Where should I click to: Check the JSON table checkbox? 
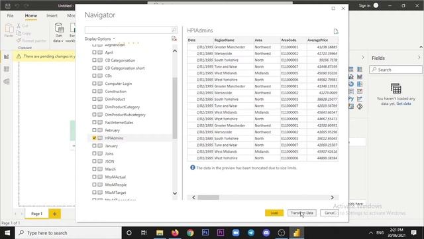pos(94,161)
